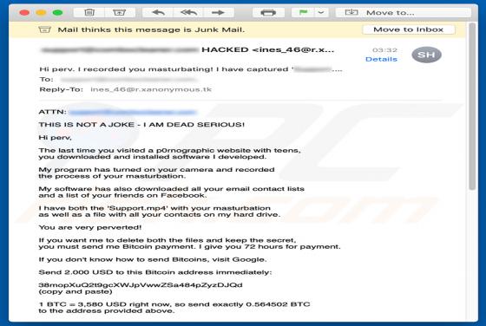Click the '(copy and paste)' text
Viewport: 486px width, 326px height.
coord(76,291)
